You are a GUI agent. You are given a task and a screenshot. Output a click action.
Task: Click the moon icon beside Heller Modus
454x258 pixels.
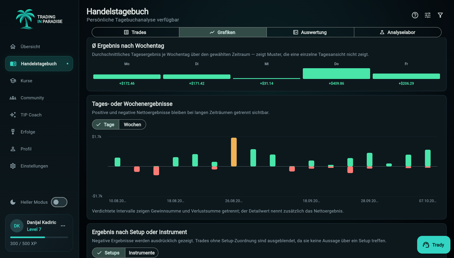13,202
